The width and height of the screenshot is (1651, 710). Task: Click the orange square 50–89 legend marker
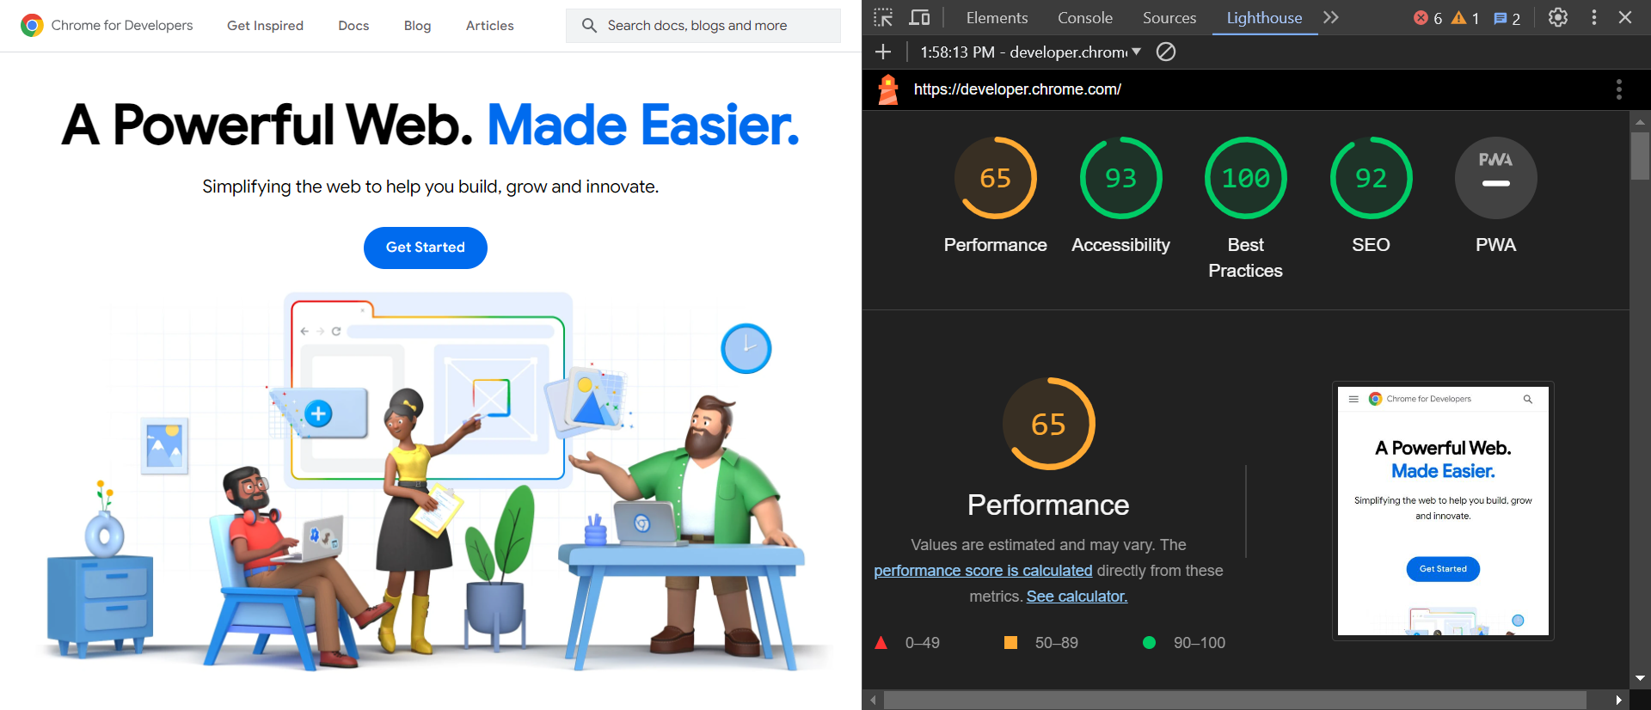pos(1010,643)
